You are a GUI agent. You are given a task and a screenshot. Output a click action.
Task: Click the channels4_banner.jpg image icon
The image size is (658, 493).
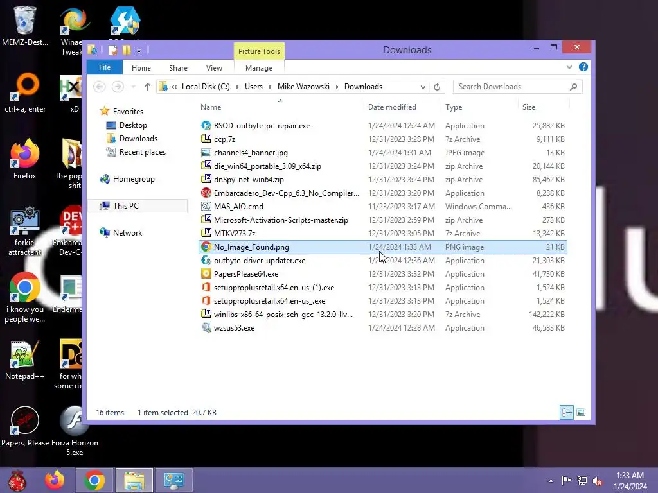tap(206, 153)
